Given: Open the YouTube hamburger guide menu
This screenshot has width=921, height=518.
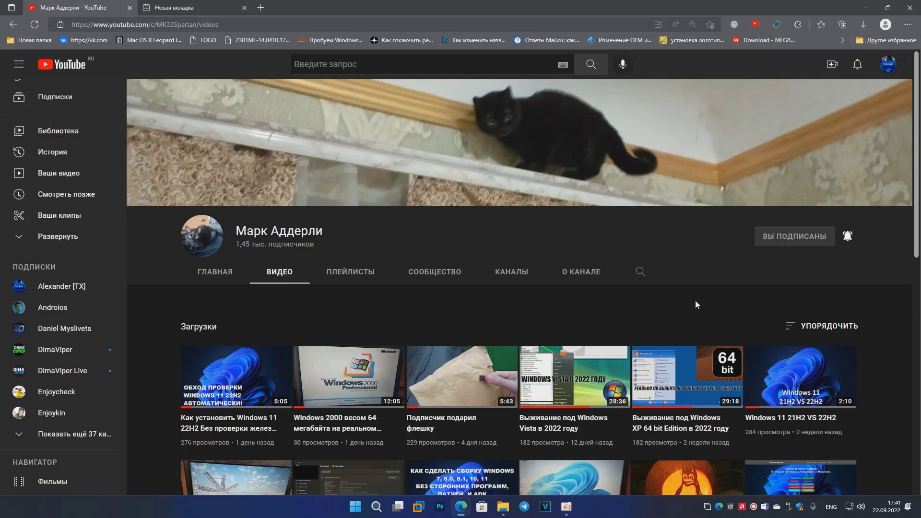Looking at the screenshot, I should [x=19, y=64].
